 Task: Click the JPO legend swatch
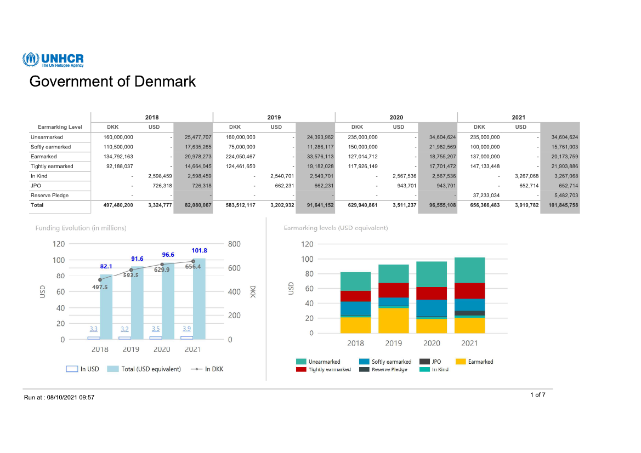[424, 362]
